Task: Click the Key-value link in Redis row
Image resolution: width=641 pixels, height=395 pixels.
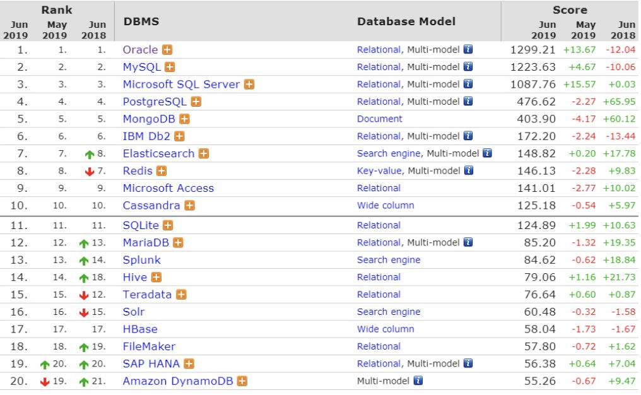Action: click(x=379, y=170)
